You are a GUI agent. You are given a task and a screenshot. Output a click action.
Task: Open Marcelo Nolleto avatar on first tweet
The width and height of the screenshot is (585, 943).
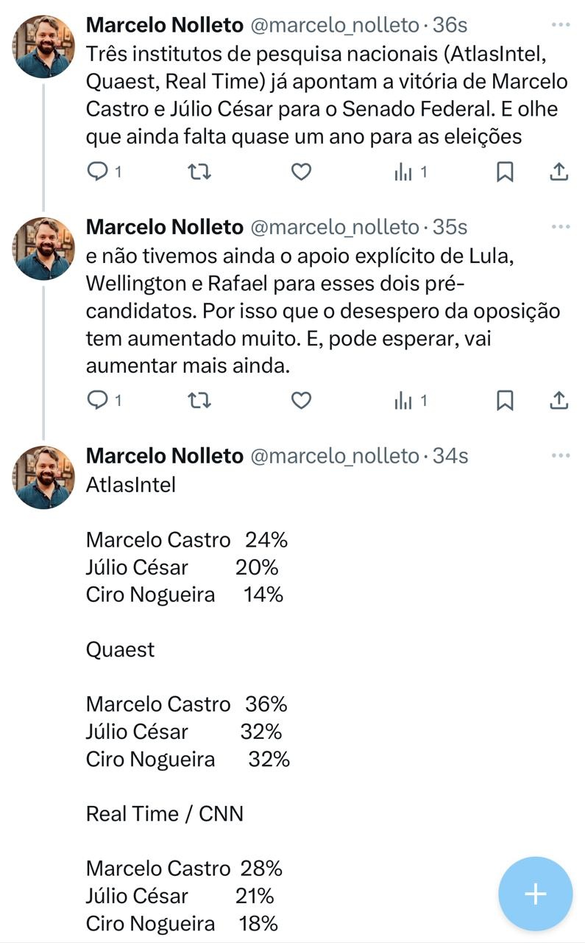pyautogui.click(x=43, y=46)
